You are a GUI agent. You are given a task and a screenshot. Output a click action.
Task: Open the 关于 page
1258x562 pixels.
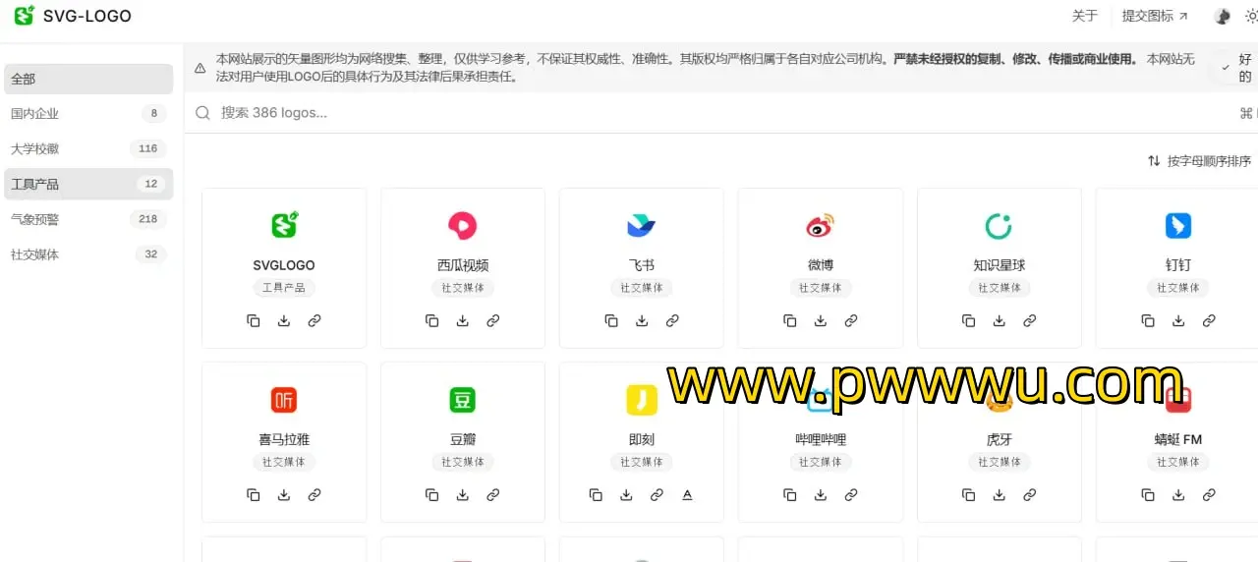[x=1084, y=16]
